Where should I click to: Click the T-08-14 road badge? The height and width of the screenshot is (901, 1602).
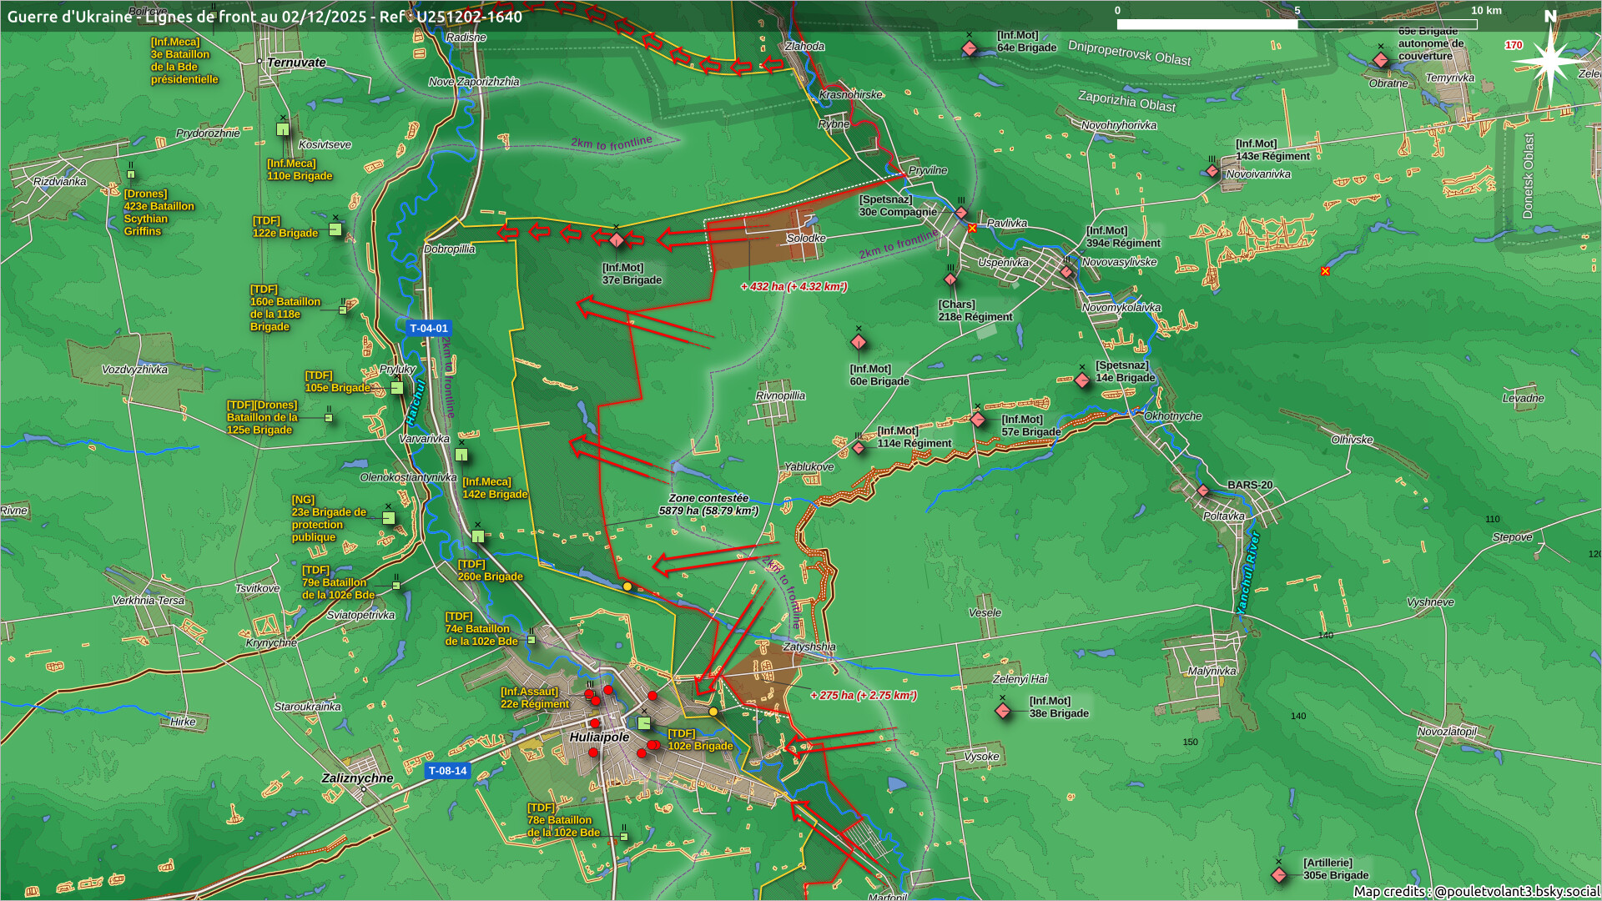pos(447,771)
